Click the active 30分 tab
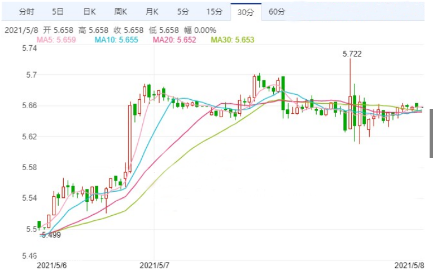The width and height of the screenshot is (433, 270). pos(246,12)
